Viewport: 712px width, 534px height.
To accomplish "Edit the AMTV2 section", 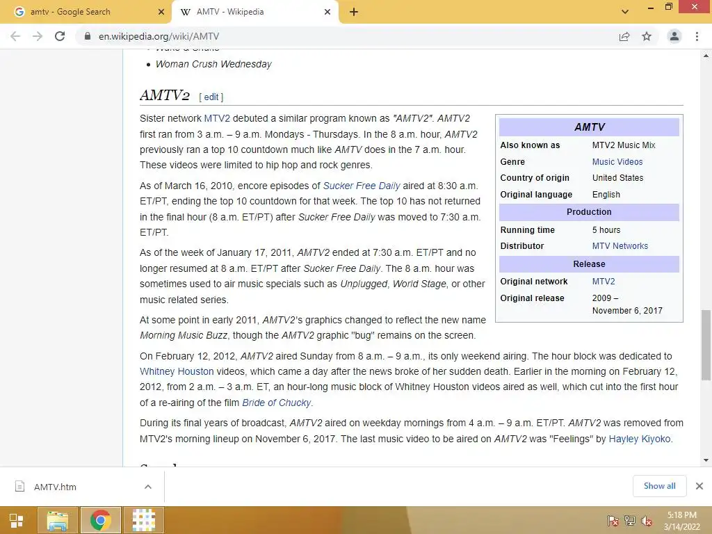I will pyautogui.click(x=211, y=97).
